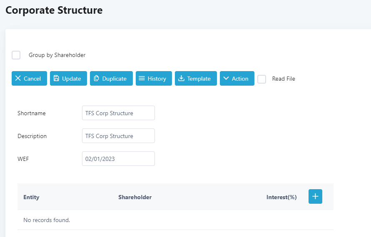Click into the Description input box
The height and width of the screenshot is (237, 371).
tap(118, 136)
